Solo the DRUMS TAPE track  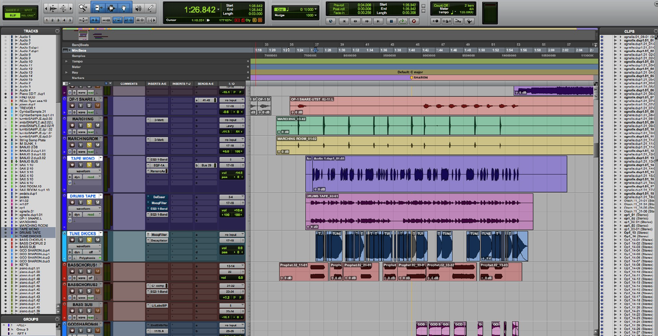(89, 202)
